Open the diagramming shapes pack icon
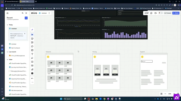181x101 pixels. (32, 69)
